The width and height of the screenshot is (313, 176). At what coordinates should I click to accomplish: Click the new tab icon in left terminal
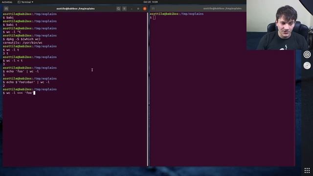[x=6, y=9]
